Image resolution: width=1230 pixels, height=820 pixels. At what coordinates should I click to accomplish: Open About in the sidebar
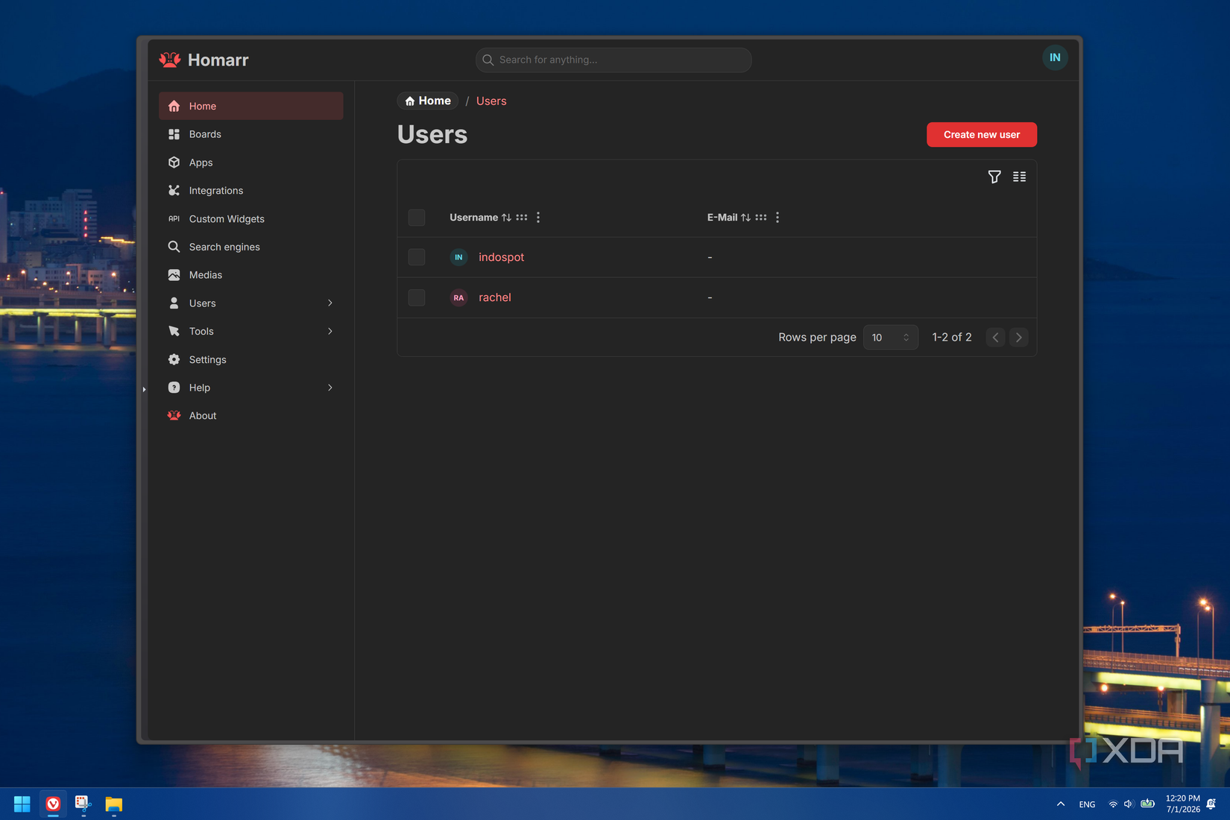coord(251,416)
